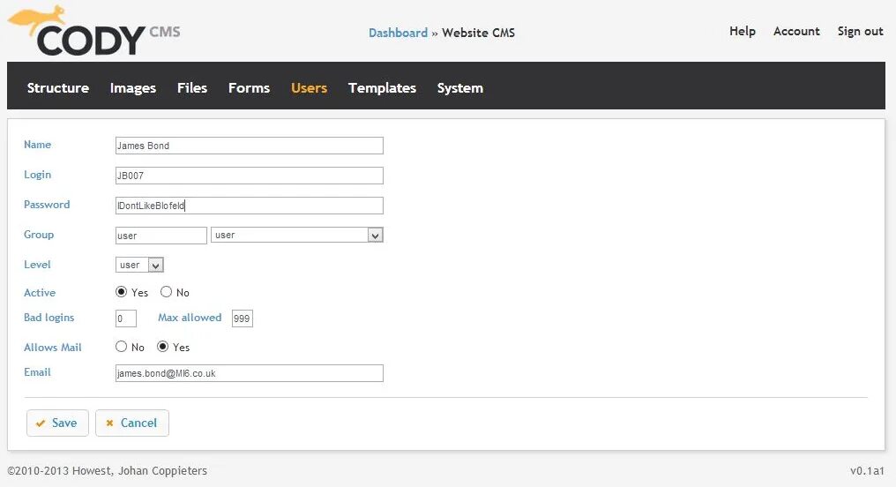This screenshot has height=487, width=896.
Task: Open the Structure menu
Action: coord(58,87)
